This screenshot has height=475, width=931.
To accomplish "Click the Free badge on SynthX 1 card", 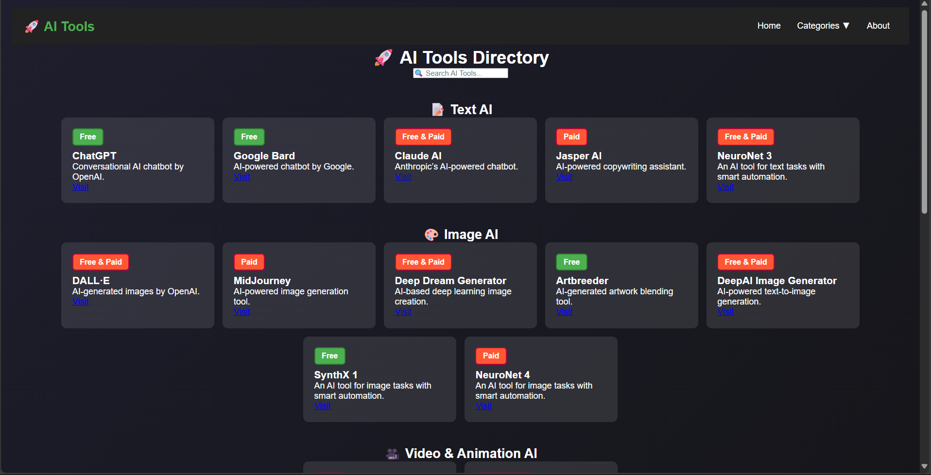I will pos(329,356).
